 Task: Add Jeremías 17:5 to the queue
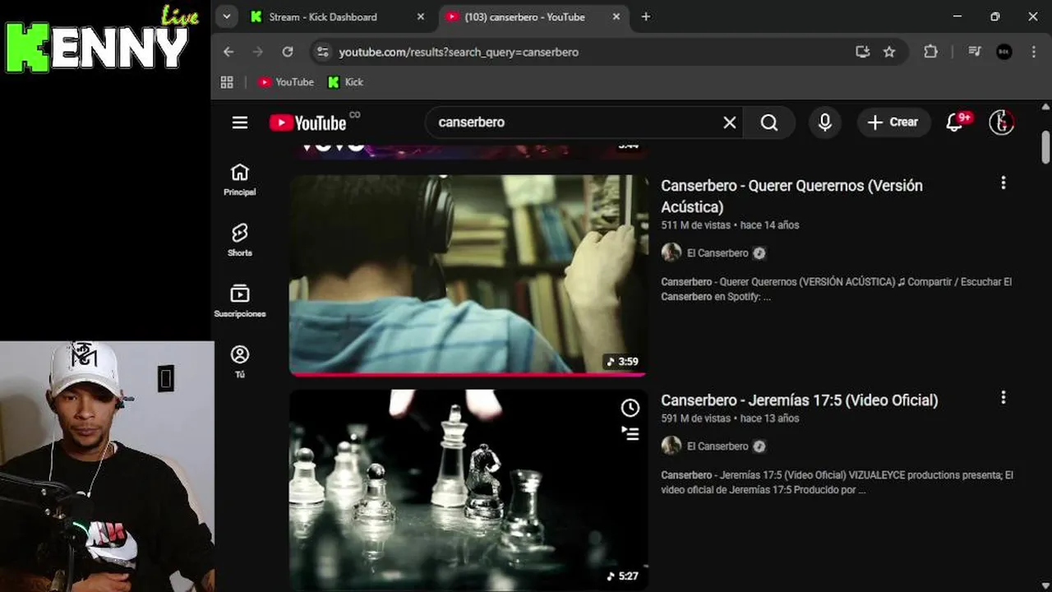pos(630,433)
